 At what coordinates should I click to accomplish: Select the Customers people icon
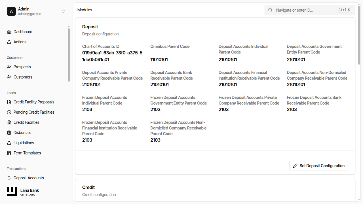click(x=9, y=77)
